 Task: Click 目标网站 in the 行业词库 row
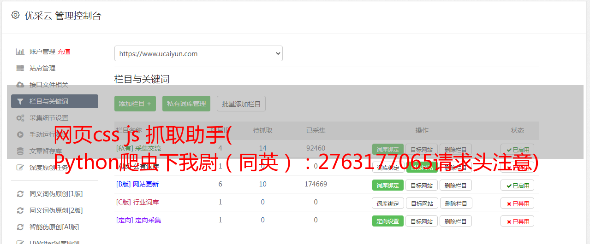[x=422, y=203]
